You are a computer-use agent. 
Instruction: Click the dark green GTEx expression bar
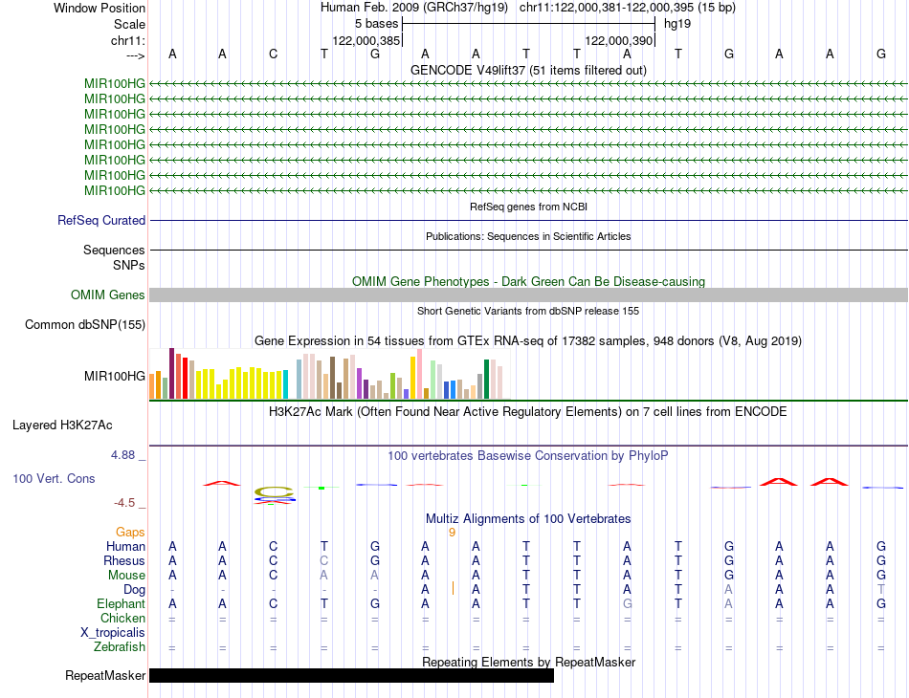487,379
